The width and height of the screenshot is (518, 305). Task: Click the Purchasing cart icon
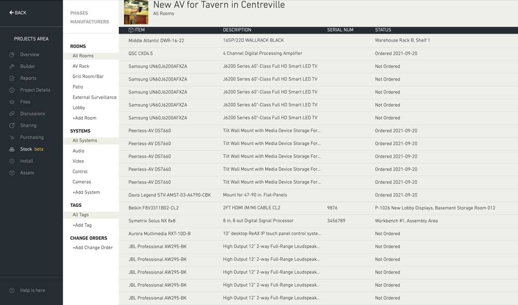click(x=12, y=137)
